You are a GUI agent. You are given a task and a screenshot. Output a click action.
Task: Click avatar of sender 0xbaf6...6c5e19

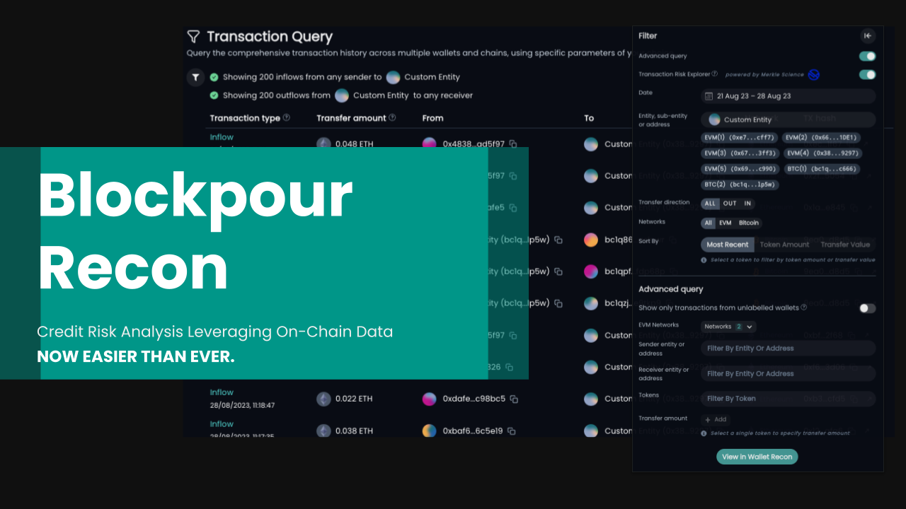[x=430, y=431]
